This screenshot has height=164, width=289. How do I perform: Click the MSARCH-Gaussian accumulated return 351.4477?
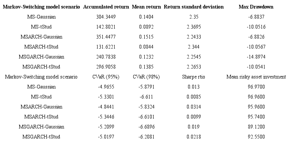[106, 37]
